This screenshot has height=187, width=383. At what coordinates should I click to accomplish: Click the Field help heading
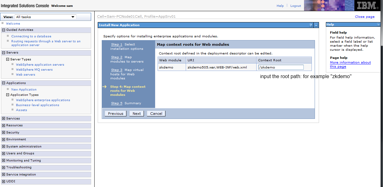tap(338, 33)
